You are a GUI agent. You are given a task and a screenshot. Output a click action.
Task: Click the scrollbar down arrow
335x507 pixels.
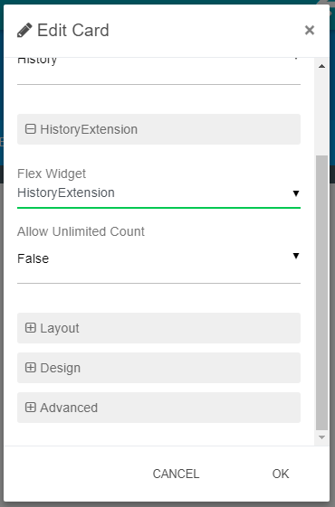pos(321,437)
